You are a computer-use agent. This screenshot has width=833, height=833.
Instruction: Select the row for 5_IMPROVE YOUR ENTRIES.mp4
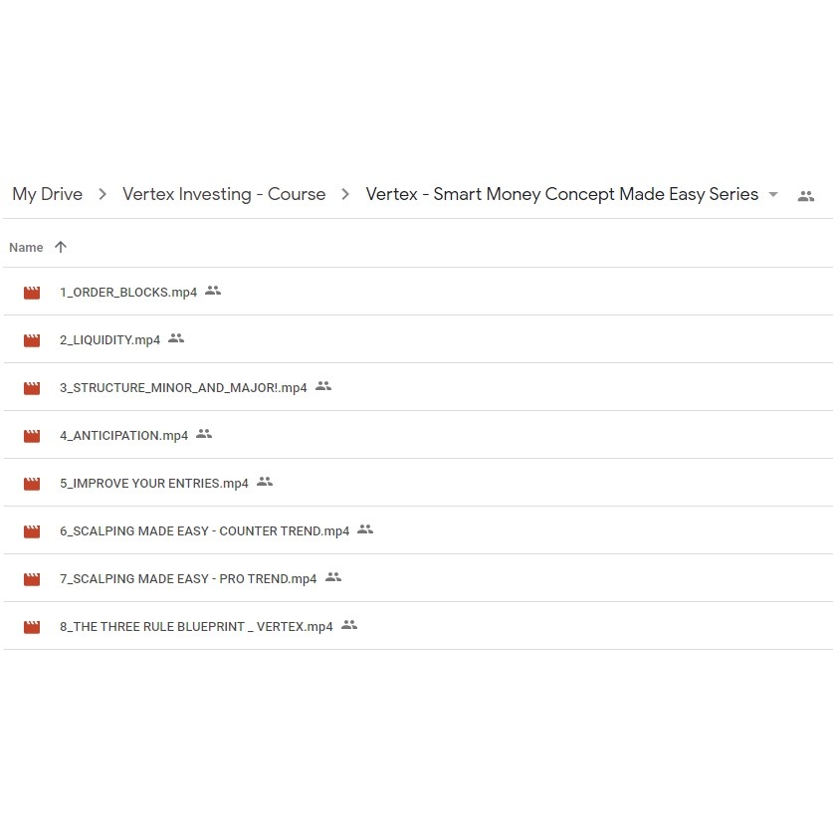pyautogui.click(x=154, y=483)
